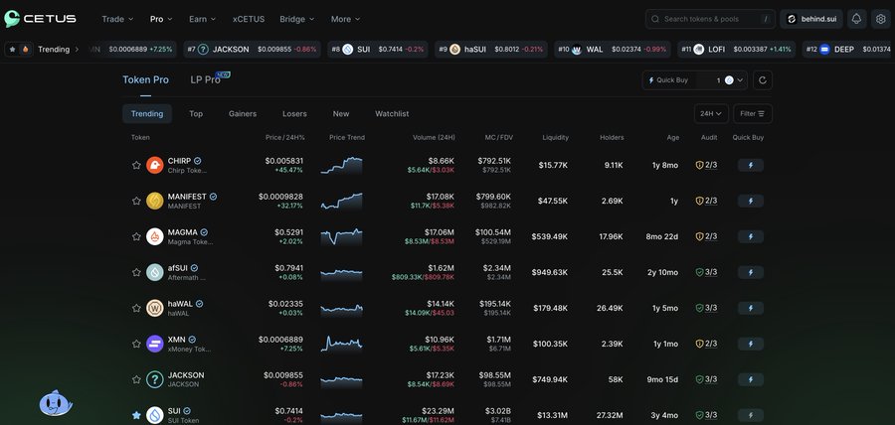Open afSUI audit 3/3 shield

(x=706, y=272)
